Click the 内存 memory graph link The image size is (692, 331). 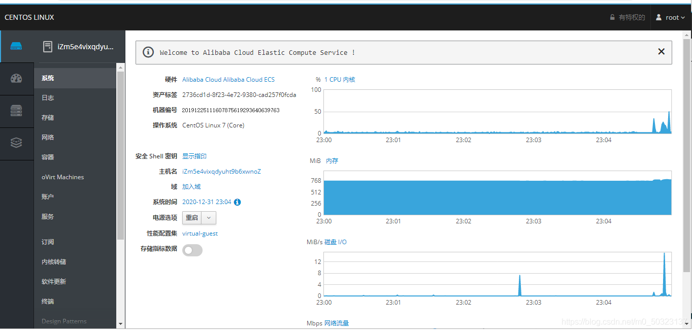332,161
